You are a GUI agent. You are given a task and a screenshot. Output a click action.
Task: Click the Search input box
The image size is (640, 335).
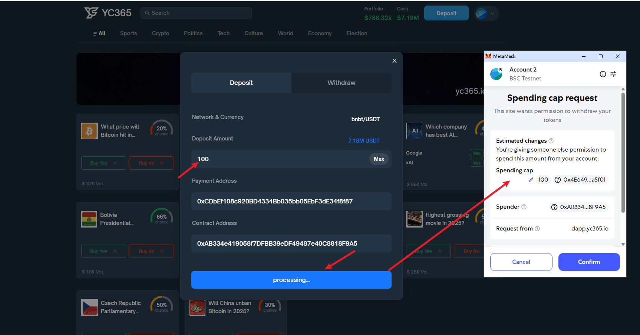(x=196, y=13)
